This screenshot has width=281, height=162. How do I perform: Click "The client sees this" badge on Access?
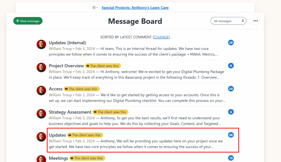82,89
